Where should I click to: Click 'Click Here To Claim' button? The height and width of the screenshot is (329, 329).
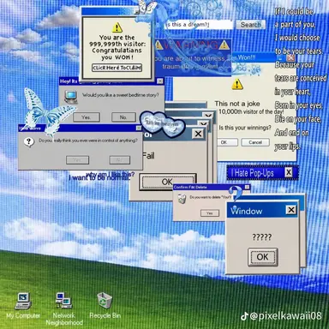(x=117, y=68)
